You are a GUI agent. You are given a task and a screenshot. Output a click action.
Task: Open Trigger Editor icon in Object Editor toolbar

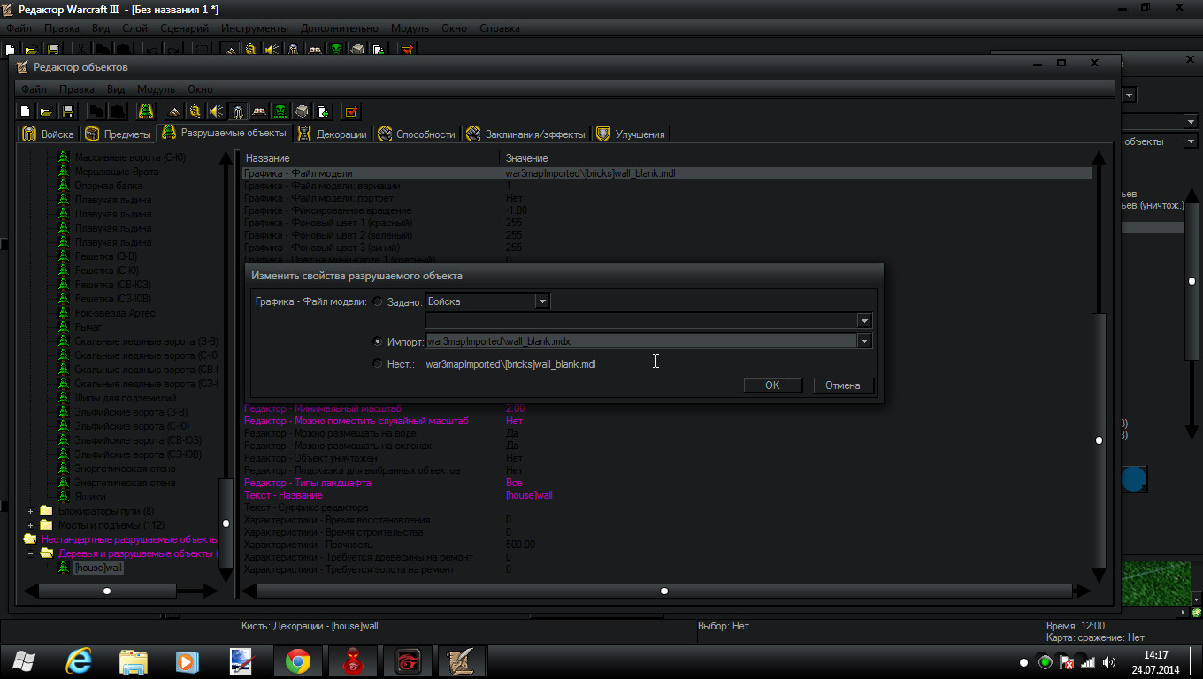click(x=195, y=111)
